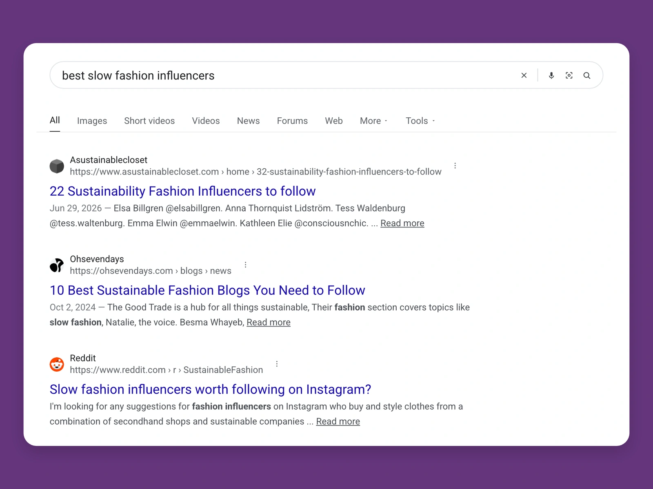Image resolution: width=653 pixels, height=489 pixels.
Task: Click Read more on the Asustainablecloset snippet
Action: coord(402,223)
